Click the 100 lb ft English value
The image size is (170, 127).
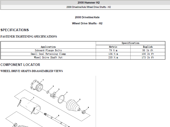tap(148, 54)
